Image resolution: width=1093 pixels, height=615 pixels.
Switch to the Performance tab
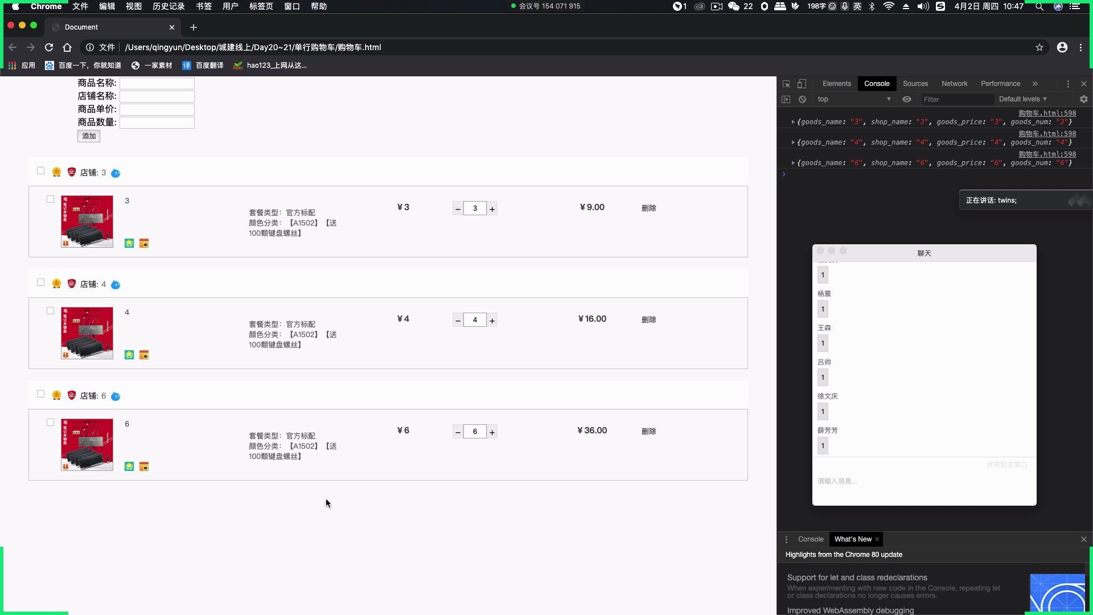[x=1000, y=84]
